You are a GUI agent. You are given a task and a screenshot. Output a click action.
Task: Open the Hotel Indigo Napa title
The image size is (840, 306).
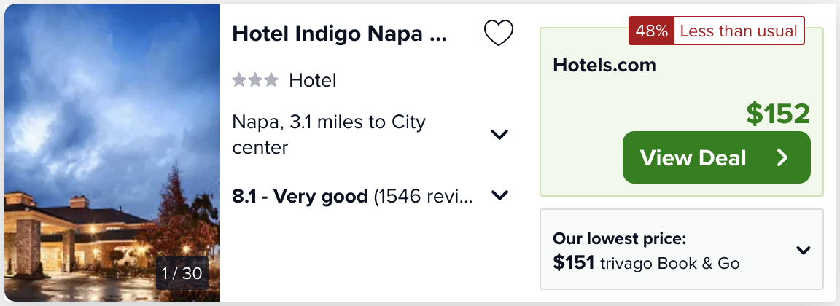pyautogui.click(x=339, y=34)
